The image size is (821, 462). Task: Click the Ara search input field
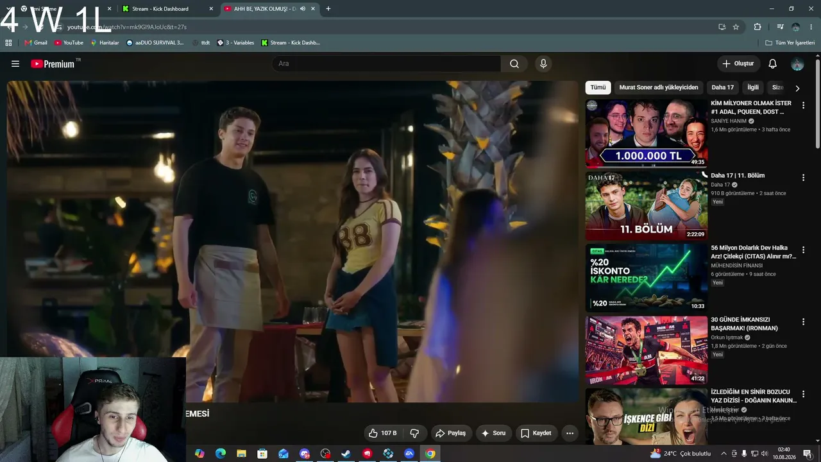[386, 64]
